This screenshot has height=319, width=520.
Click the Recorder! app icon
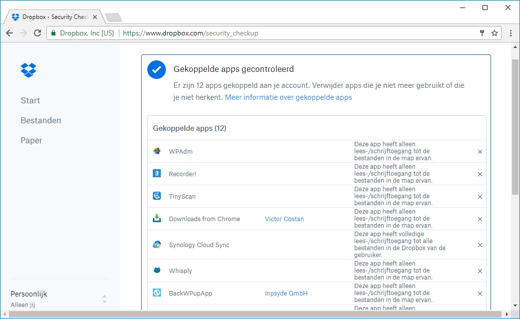click(x=157, y=174)
